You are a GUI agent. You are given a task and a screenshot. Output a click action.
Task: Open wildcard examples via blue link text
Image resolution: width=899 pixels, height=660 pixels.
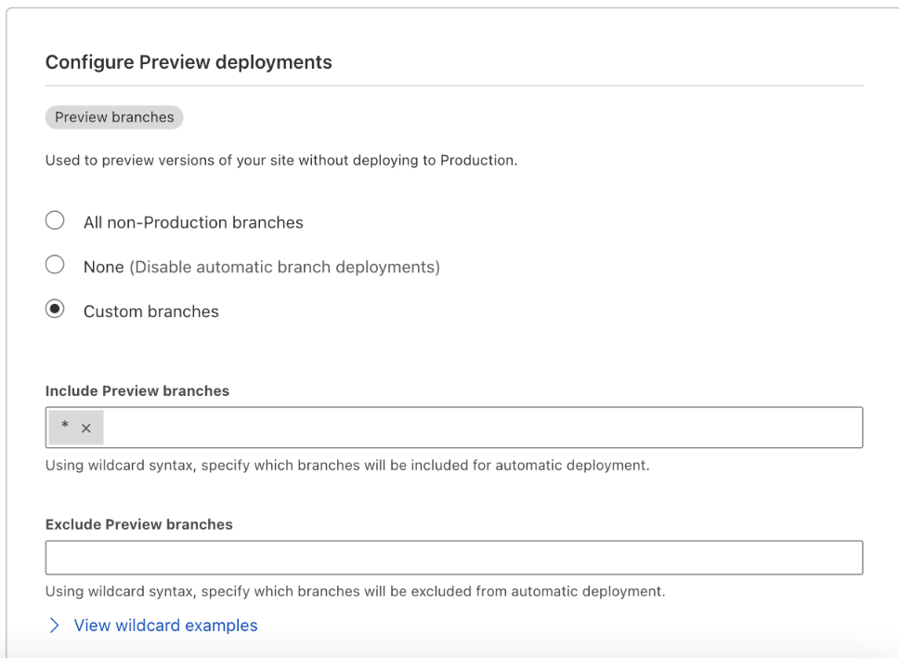(165, 625)
